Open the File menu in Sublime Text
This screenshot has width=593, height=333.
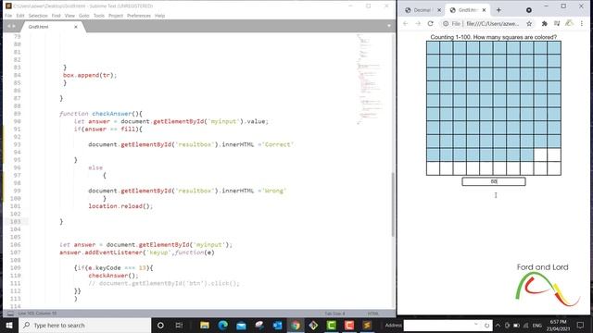(8, 16)
